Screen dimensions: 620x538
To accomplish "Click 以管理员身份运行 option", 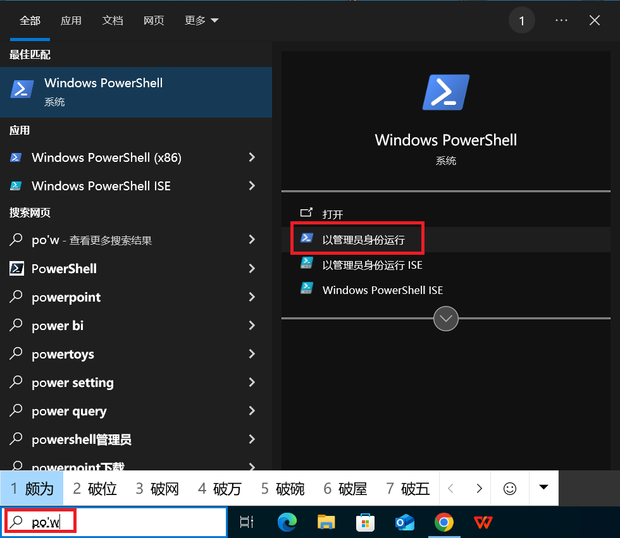I will 446,240.
